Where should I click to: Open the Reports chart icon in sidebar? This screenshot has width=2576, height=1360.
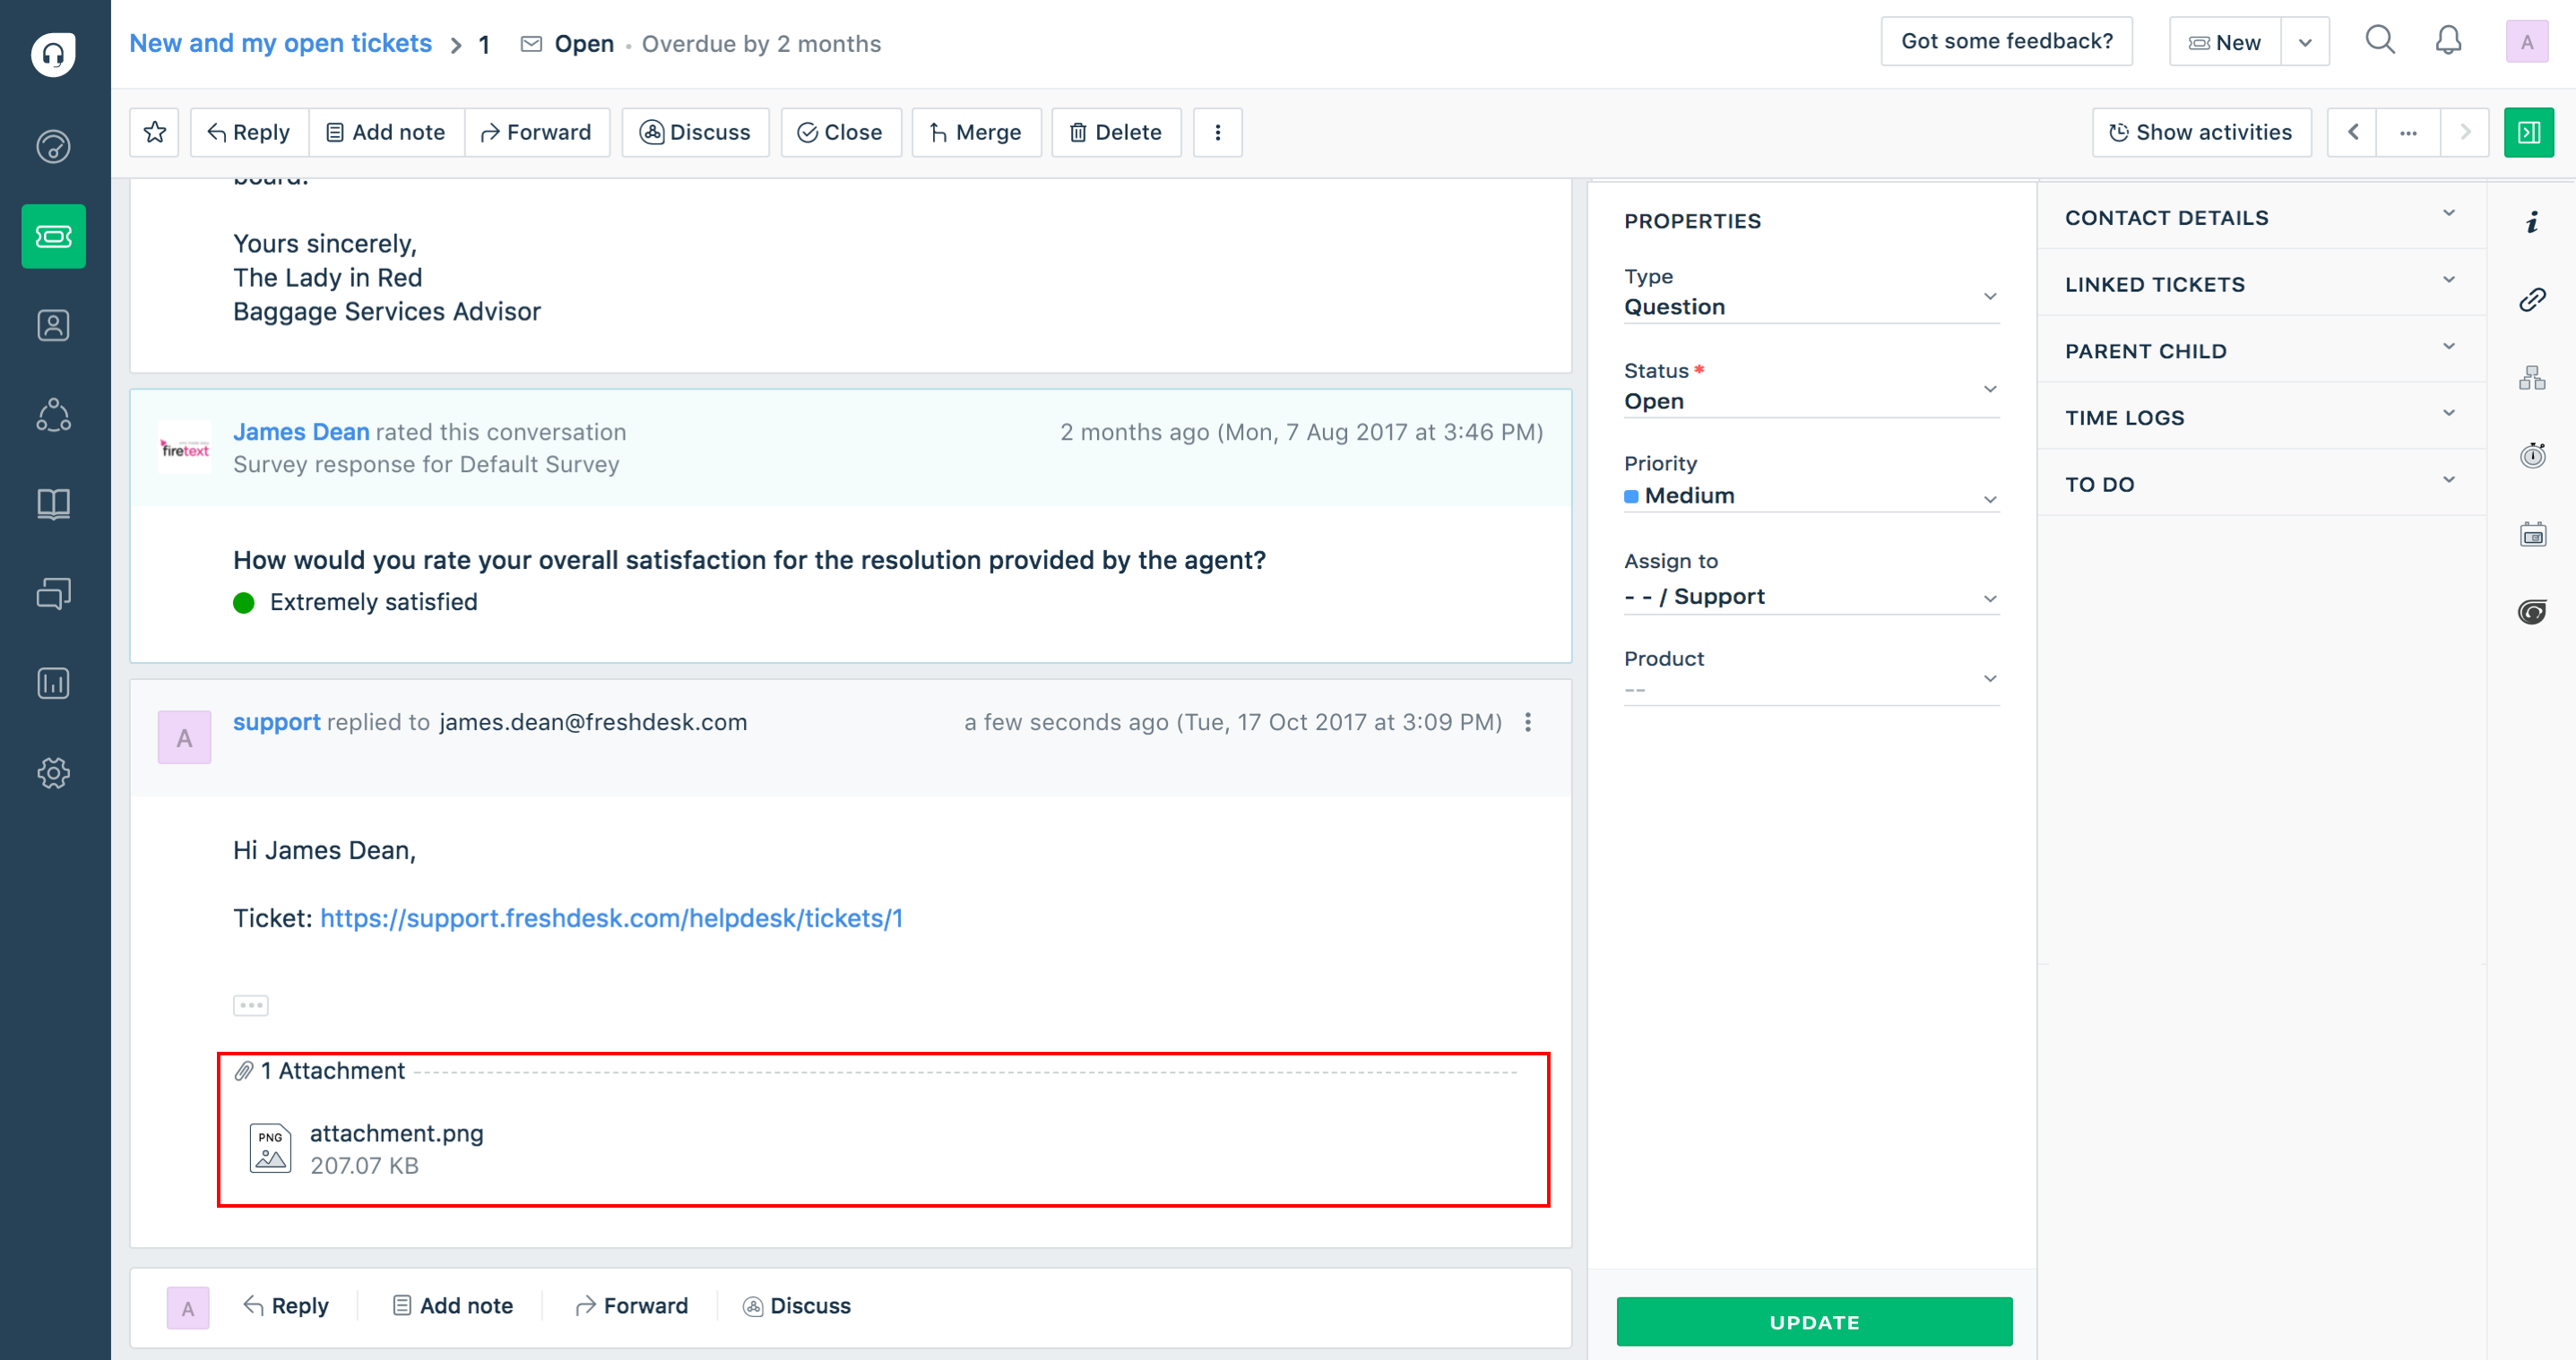point(54,684)
